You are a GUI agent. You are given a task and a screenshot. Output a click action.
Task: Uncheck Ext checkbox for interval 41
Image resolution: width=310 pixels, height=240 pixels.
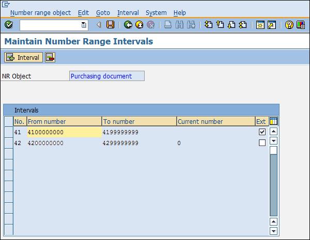262,132
